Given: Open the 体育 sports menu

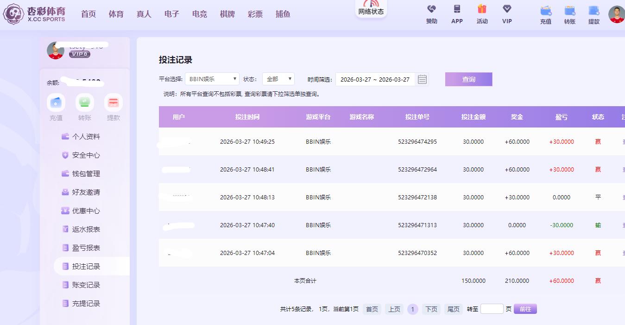Looking at the screenshot, I should pyautogui.click(x=116, y=14).
